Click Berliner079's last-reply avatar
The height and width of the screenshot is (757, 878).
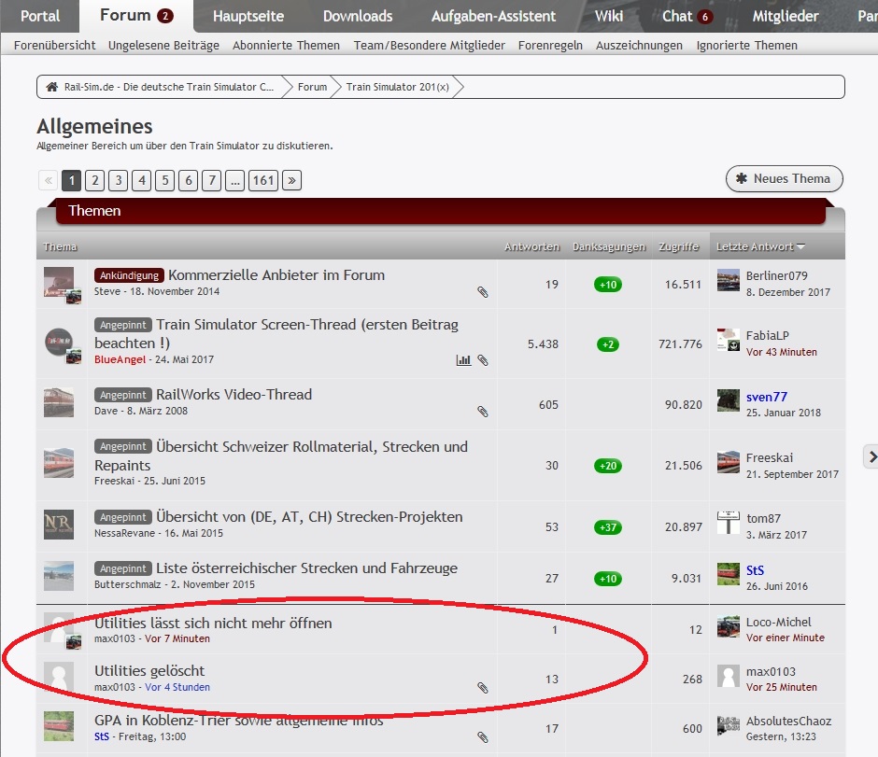(x=729, y=280)
